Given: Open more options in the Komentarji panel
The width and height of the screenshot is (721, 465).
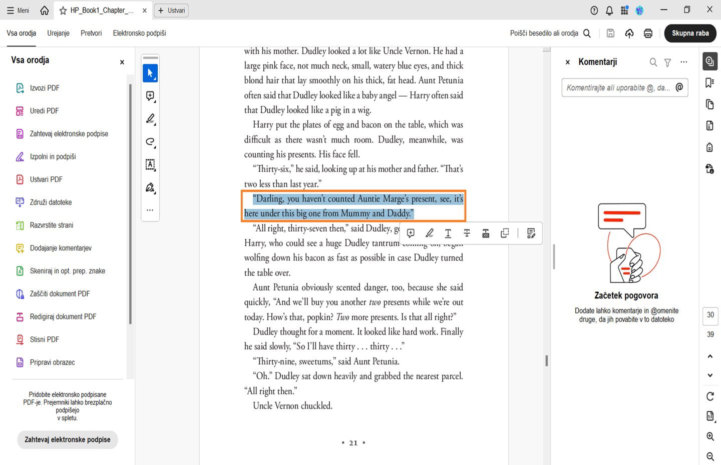Looking at the screenshot, I should [684, 62].
